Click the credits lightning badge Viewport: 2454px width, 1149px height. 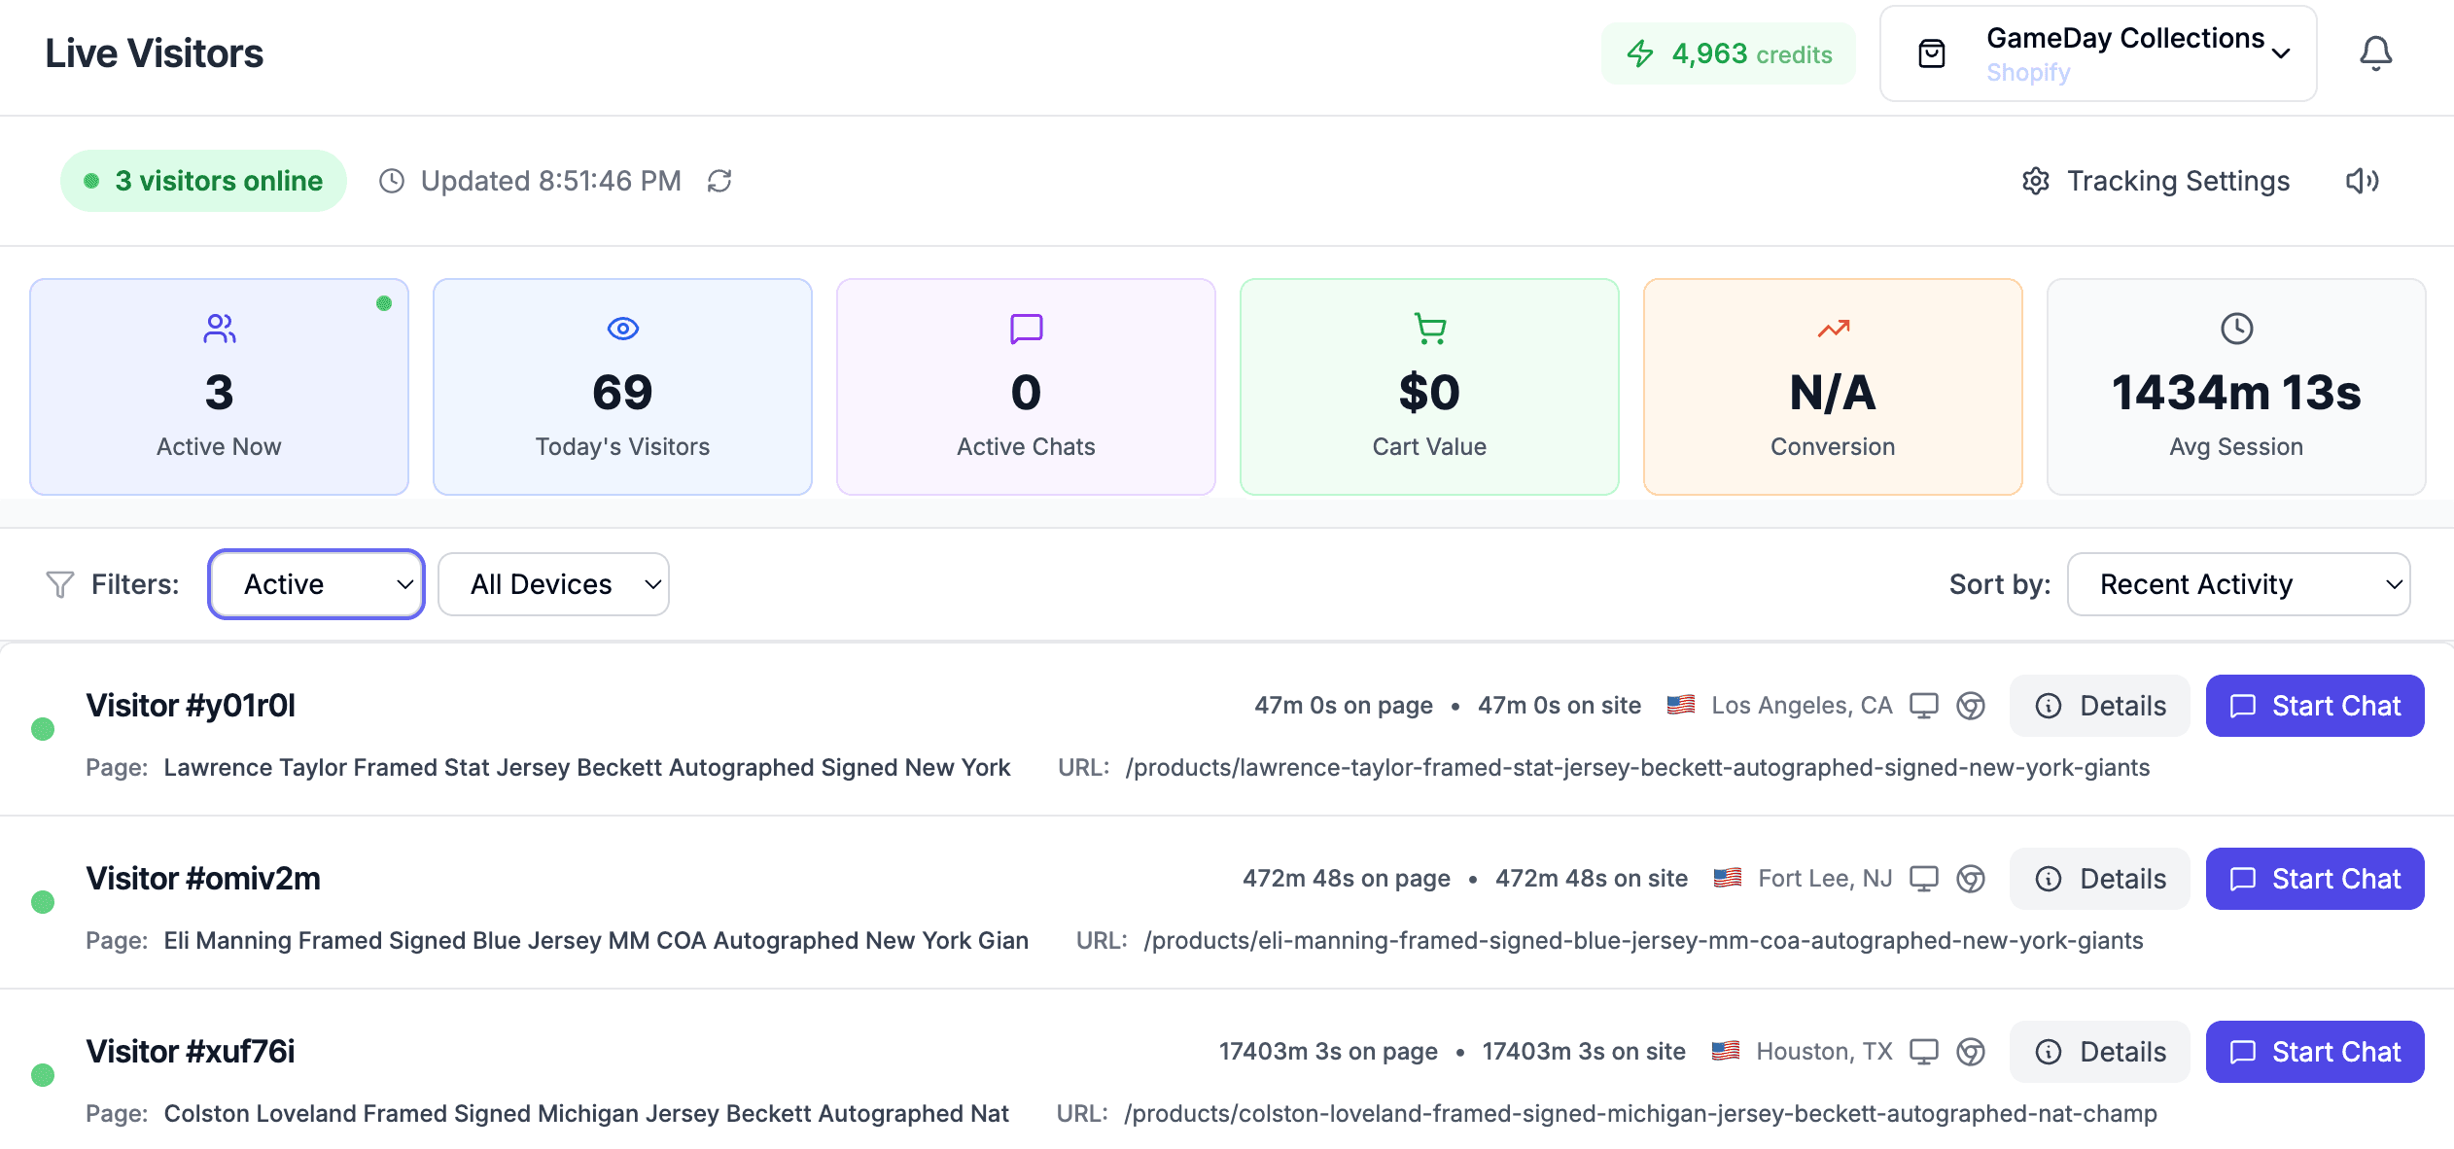(x=1728, y=53)
